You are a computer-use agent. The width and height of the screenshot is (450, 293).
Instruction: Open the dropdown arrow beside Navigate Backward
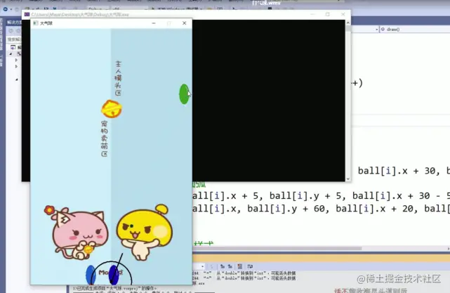pyautogui.click(x=11, y=9)
